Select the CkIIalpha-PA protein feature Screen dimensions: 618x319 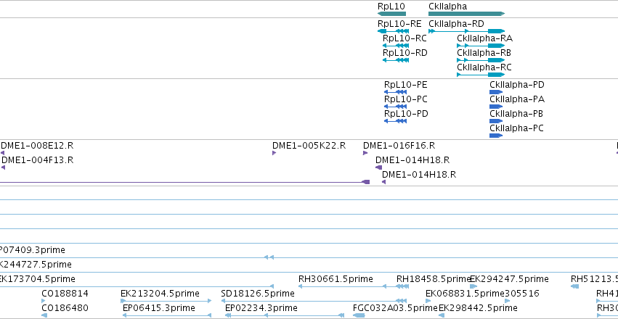point(496,107)
